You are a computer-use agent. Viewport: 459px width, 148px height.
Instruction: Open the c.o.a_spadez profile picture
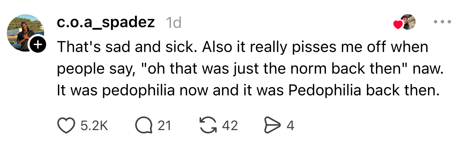pos(24,33)
